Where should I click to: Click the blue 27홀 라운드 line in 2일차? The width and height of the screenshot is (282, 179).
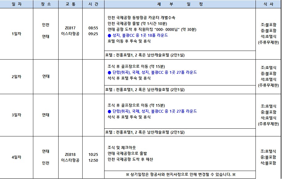tap(152, 73)
